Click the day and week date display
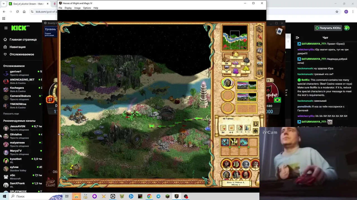 [236, 183]
